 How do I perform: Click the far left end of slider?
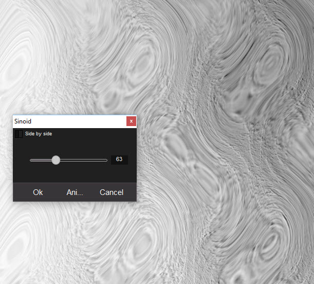(x=31, y=160)
